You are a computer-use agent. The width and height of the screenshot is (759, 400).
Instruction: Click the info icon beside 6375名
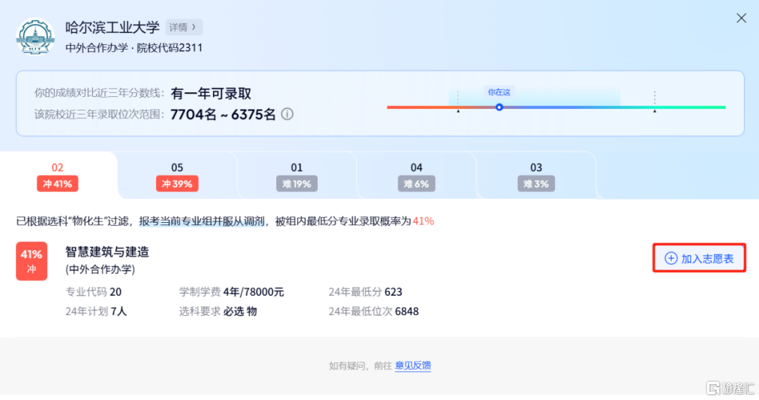287,115
